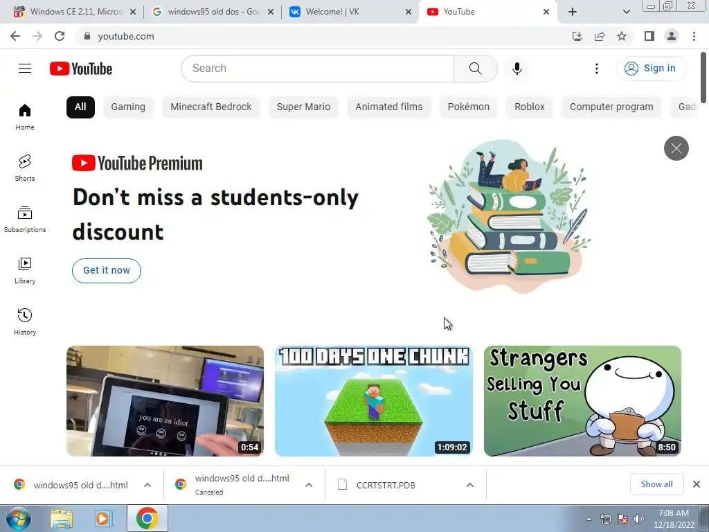Dismiss the YouTube Premium banner
The height and width of the screenshot is (532, 709).
(676, 148)
